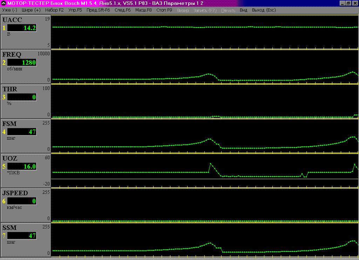Select the THR parameter label

[x=10, y=89]
